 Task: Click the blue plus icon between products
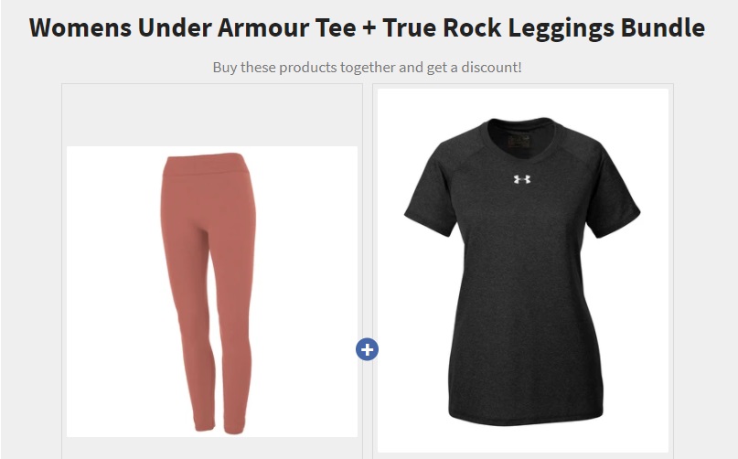pos(367,349)
